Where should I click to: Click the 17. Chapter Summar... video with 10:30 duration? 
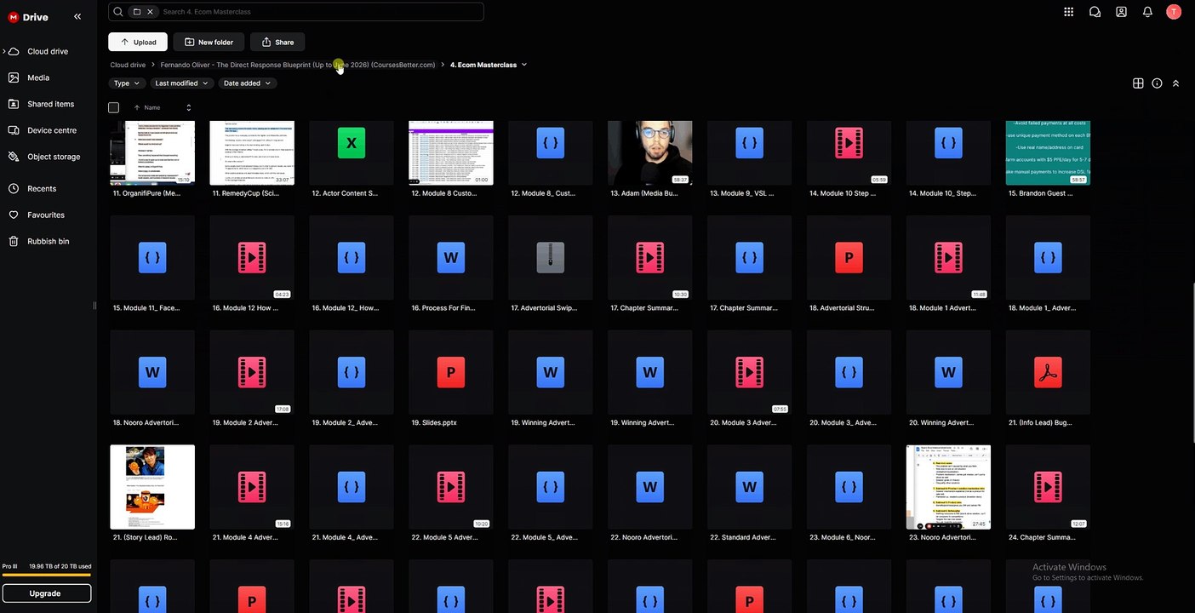tap(650, 257)
